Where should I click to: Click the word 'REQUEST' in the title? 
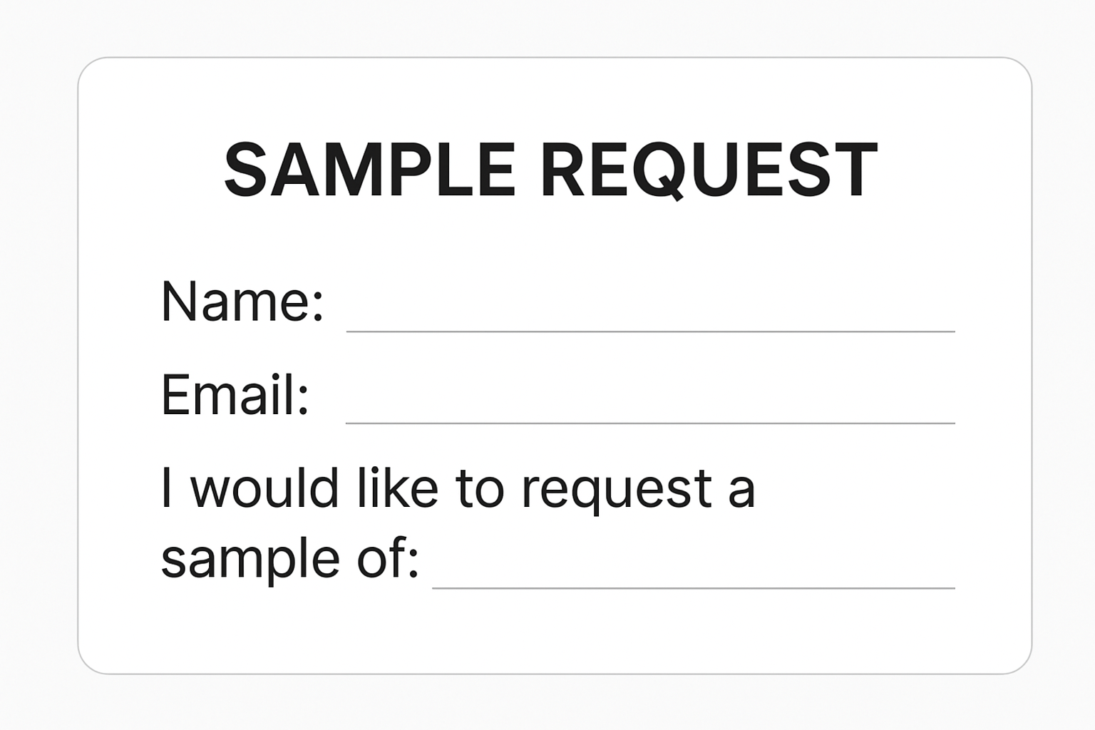[709, 170]
